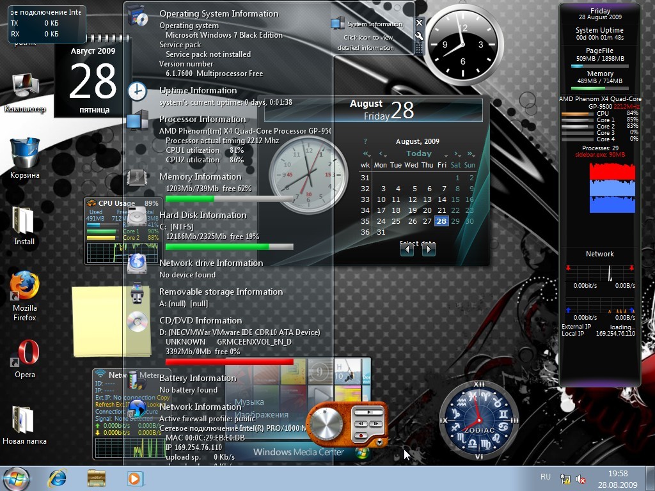Click the Windows logo on Media Center gadget
Viewport: 655px width, 491px height.
tap(362, 453)
